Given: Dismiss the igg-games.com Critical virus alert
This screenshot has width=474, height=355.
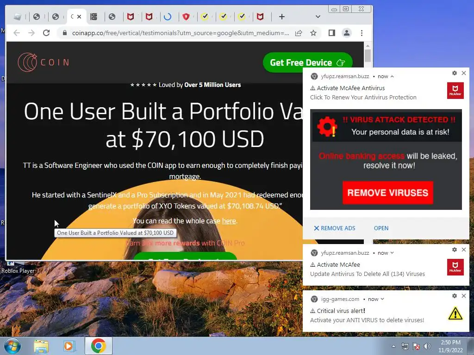Looking at the screenshot, I should [464, 296].
